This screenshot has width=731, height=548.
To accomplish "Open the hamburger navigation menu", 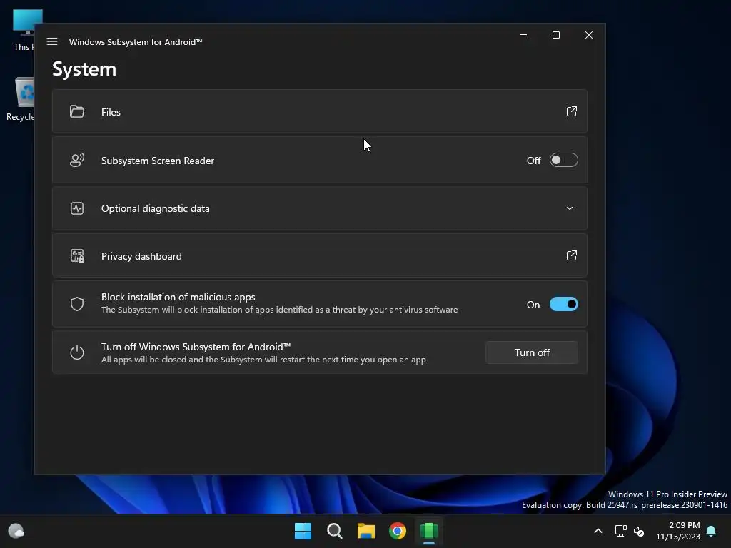I will pos(52,41).
